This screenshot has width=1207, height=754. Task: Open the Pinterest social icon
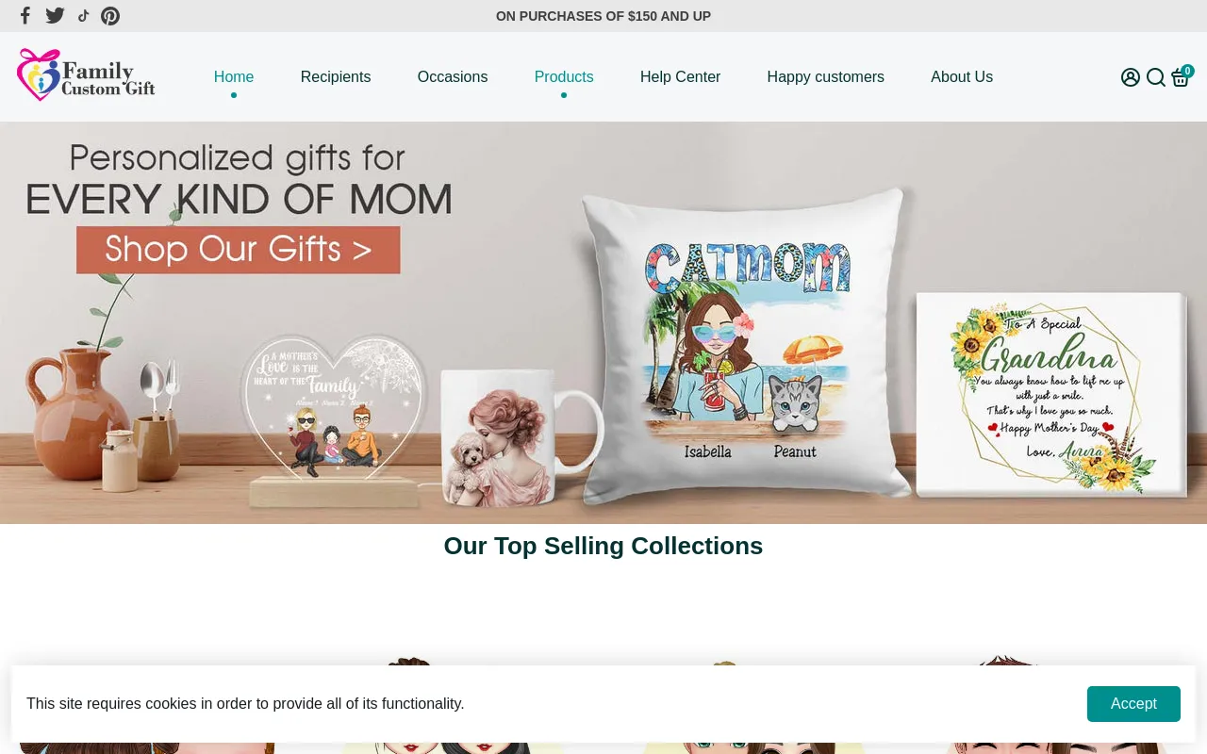(x=110, y=16)
